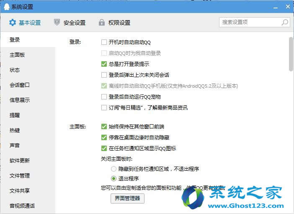Click the shield icon for 安全设置
294x214 pixels.
pyautogui.click(x=57, y=23)
